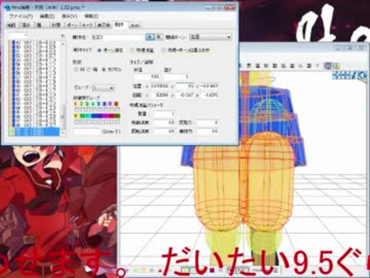Click the 高さ height value field
The image size is (370, 278).
point(176,77)
